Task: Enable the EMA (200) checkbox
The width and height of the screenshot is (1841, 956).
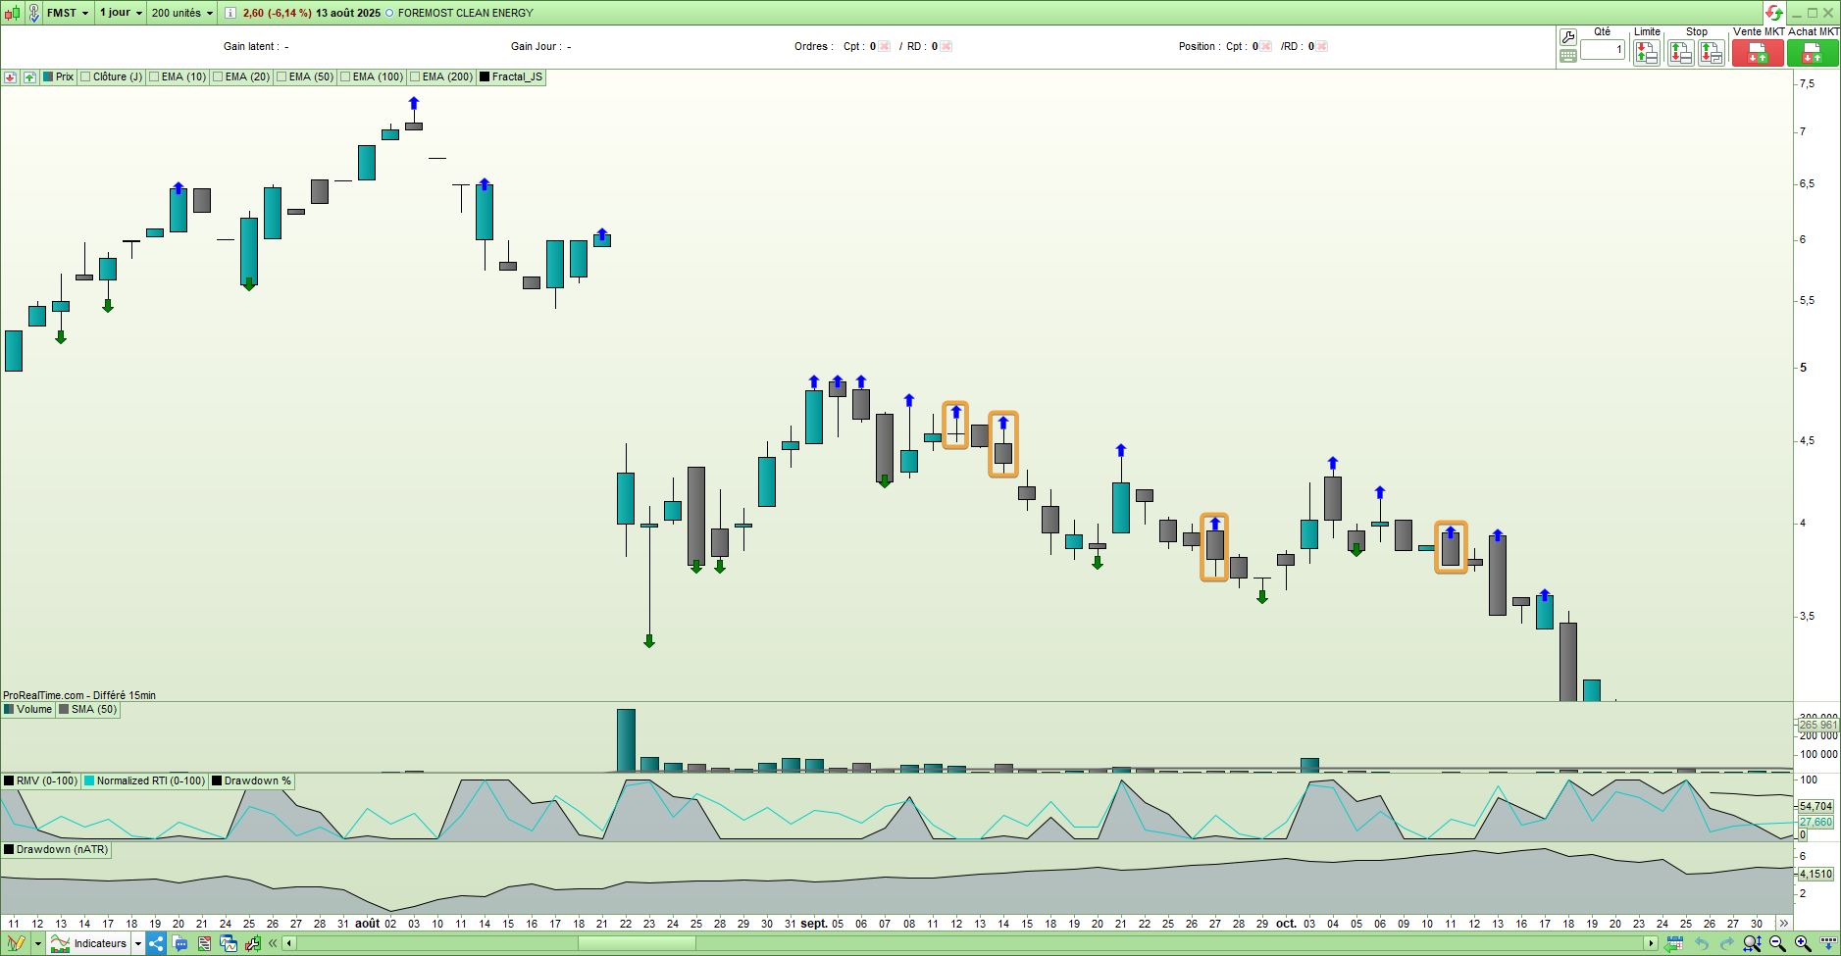Action: 415,77
